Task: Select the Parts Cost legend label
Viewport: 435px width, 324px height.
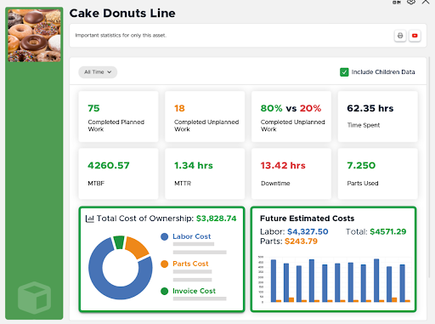Action: click(x=190, y=264)
